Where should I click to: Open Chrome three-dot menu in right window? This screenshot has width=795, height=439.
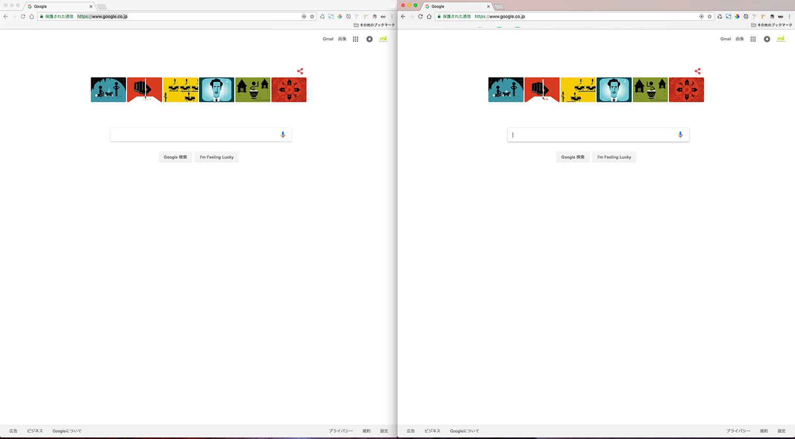(x=790, y=16)
